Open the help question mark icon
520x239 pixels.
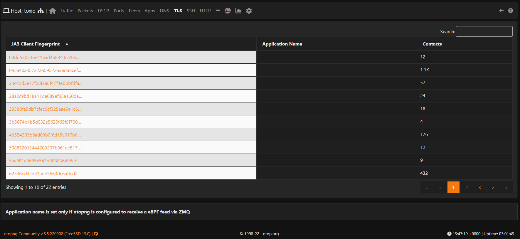click(x=511, y=11)
